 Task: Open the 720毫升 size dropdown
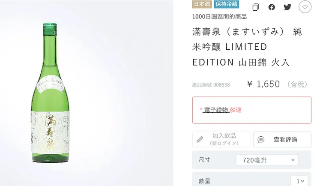pyautogui.click(x=267, y=160)
